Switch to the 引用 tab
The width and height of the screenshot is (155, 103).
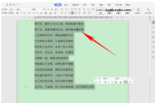(84, 5)
